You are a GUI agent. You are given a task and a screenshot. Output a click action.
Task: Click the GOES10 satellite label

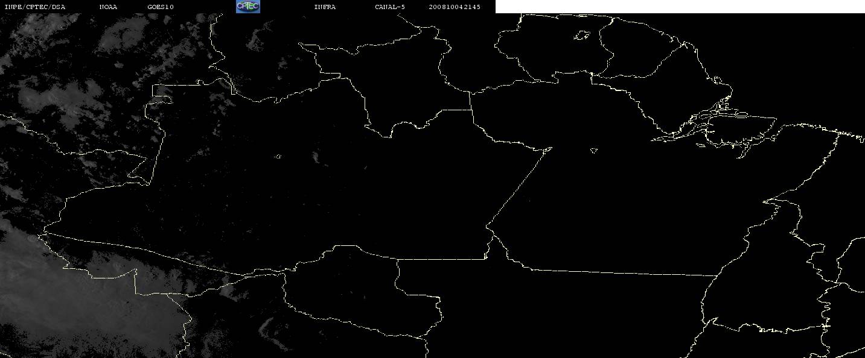[160, 7]
